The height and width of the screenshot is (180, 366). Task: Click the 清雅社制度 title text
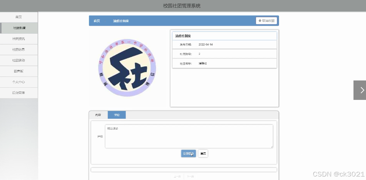tap(183, 36)
